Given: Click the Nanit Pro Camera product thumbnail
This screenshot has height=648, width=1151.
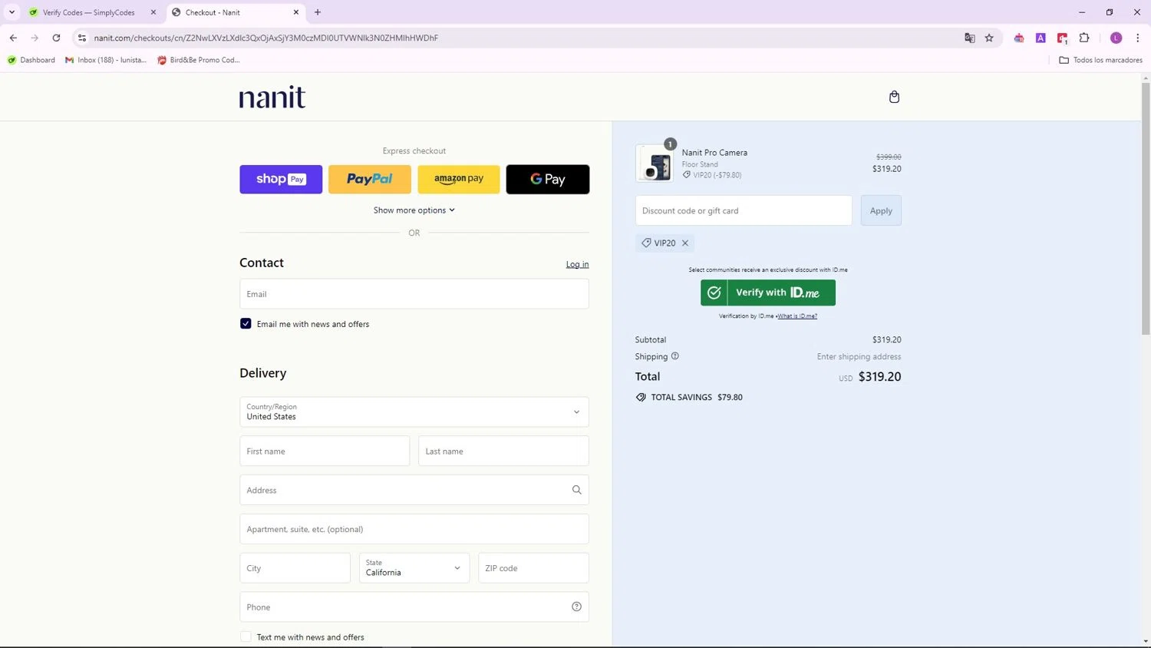Looking at the screenshot, I should (655, 163).
